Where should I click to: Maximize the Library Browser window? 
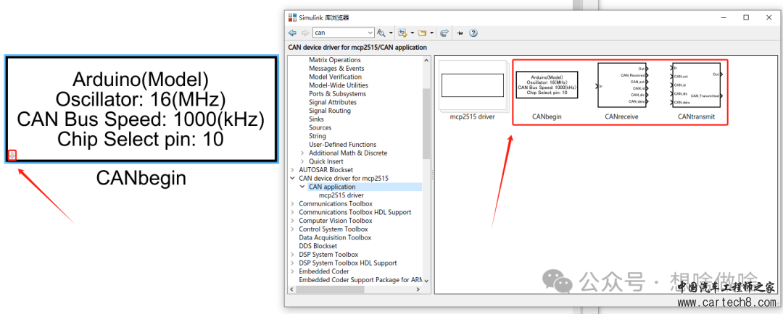pyautogui.click(x=746, y=17)
